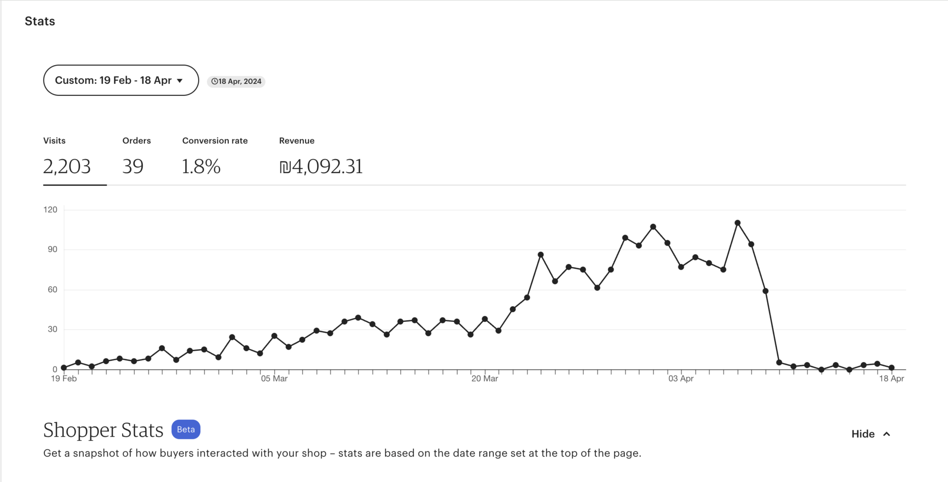Select the data point above 05 Mar
The height and width of the screenshot is (482, 948).
click(274, 336)
